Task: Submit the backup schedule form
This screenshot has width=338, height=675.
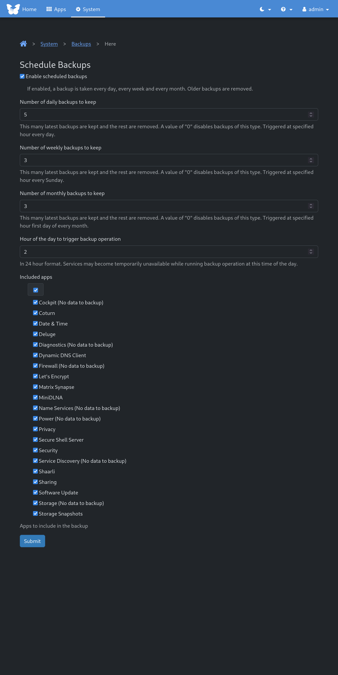Action: point(32,541)
